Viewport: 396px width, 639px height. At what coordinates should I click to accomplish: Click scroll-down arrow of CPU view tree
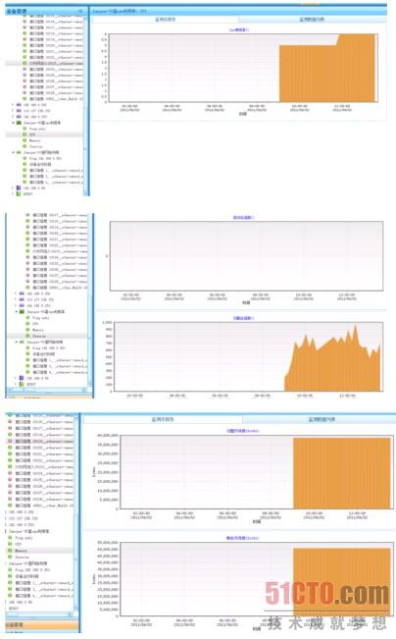click(x=85, y=193)
